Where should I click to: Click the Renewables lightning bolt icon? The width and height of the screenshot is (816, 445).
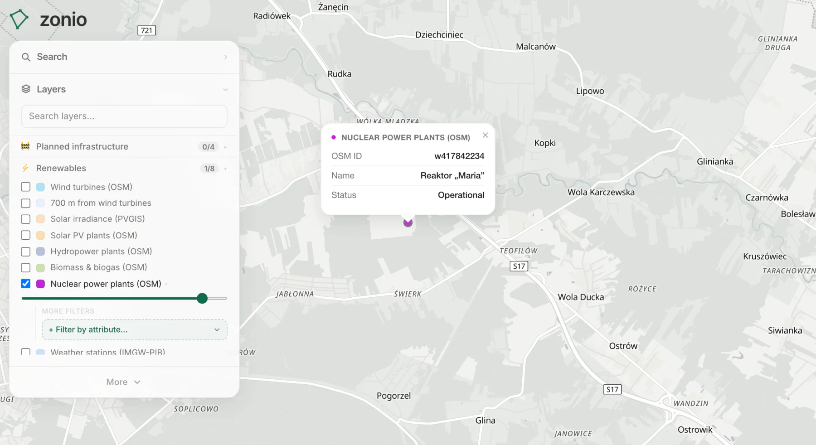coord(25,168)
